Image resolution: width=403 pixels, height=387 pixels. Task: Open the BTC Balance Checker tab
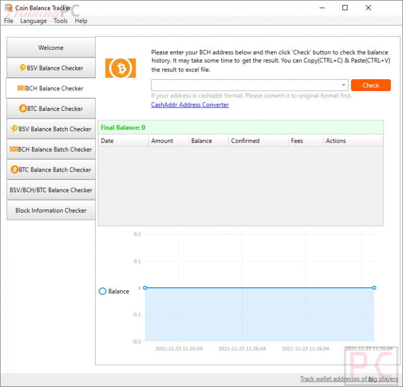pos(51,108)
